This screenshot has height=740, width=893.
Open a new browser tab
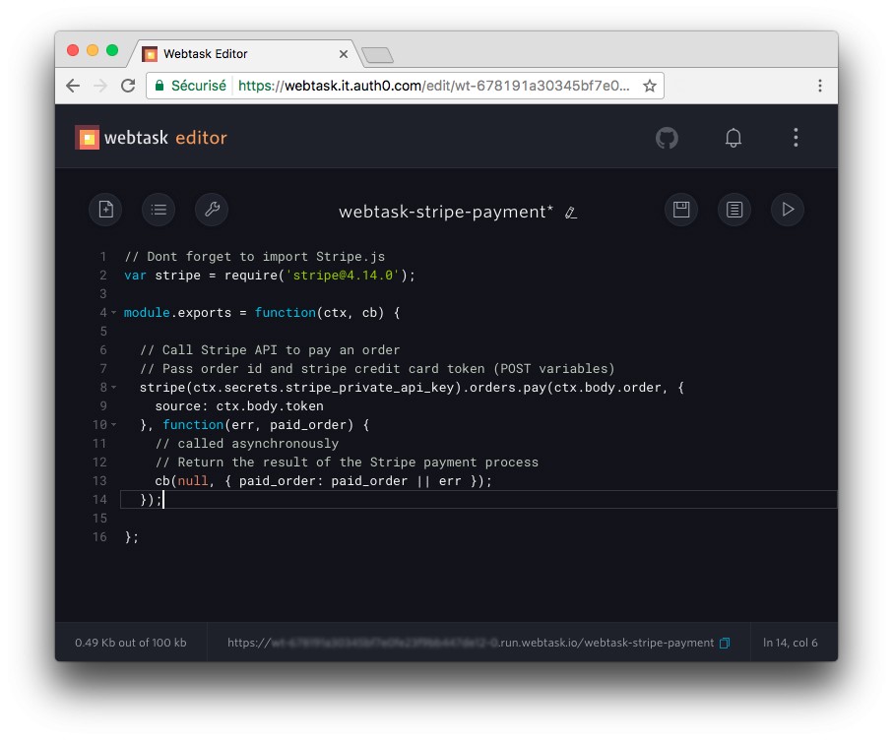click(375, 54)
